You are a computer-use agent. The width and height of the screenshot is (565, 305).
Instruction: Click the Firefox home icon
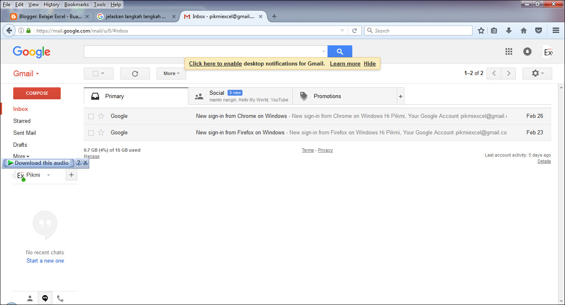[x=524, y=30]
